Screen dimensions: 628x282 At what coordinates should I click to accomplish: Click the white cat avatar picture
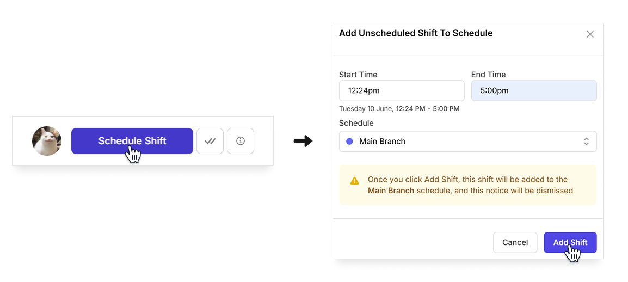point(47,141)
